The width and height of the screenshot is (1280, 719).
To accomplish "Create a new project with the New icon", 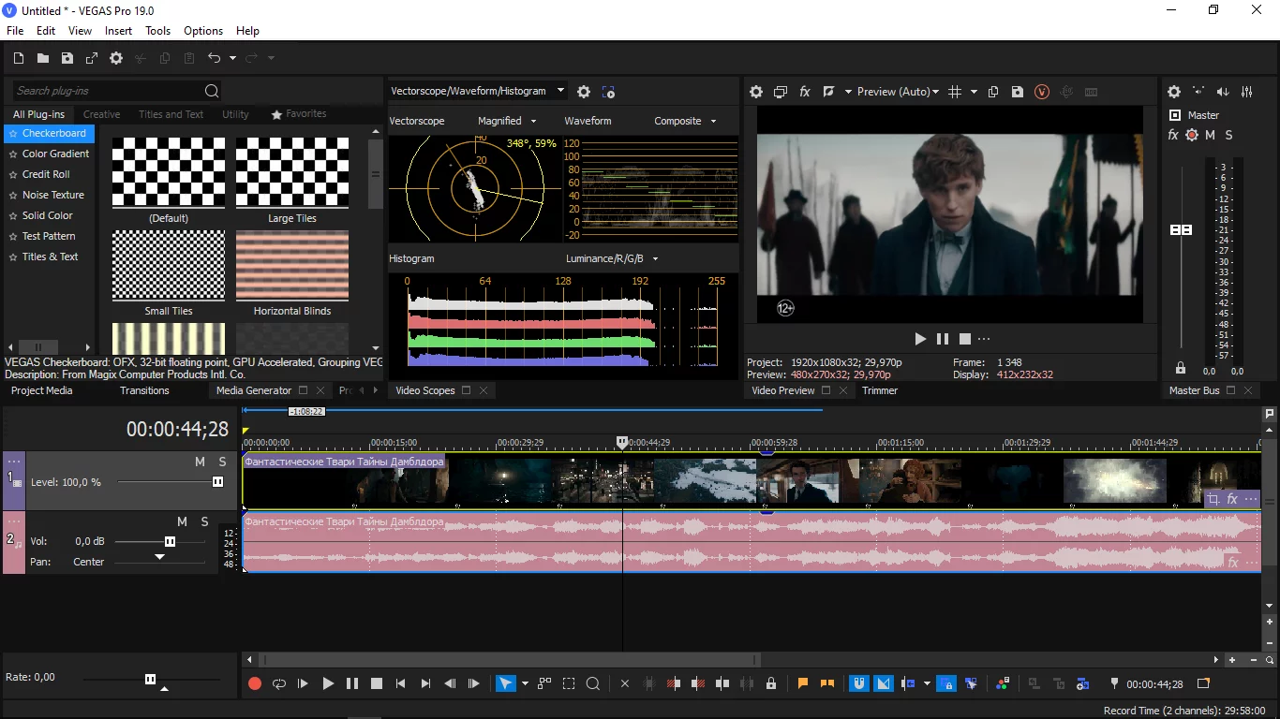I will click(x=19, y=58).
